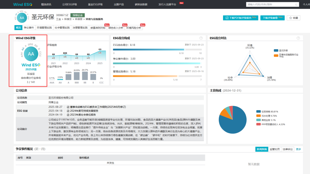Open the 绿色收入分析 tab
Image resolution: width=310 pixels, height=174 pixels.
point(115,28)
